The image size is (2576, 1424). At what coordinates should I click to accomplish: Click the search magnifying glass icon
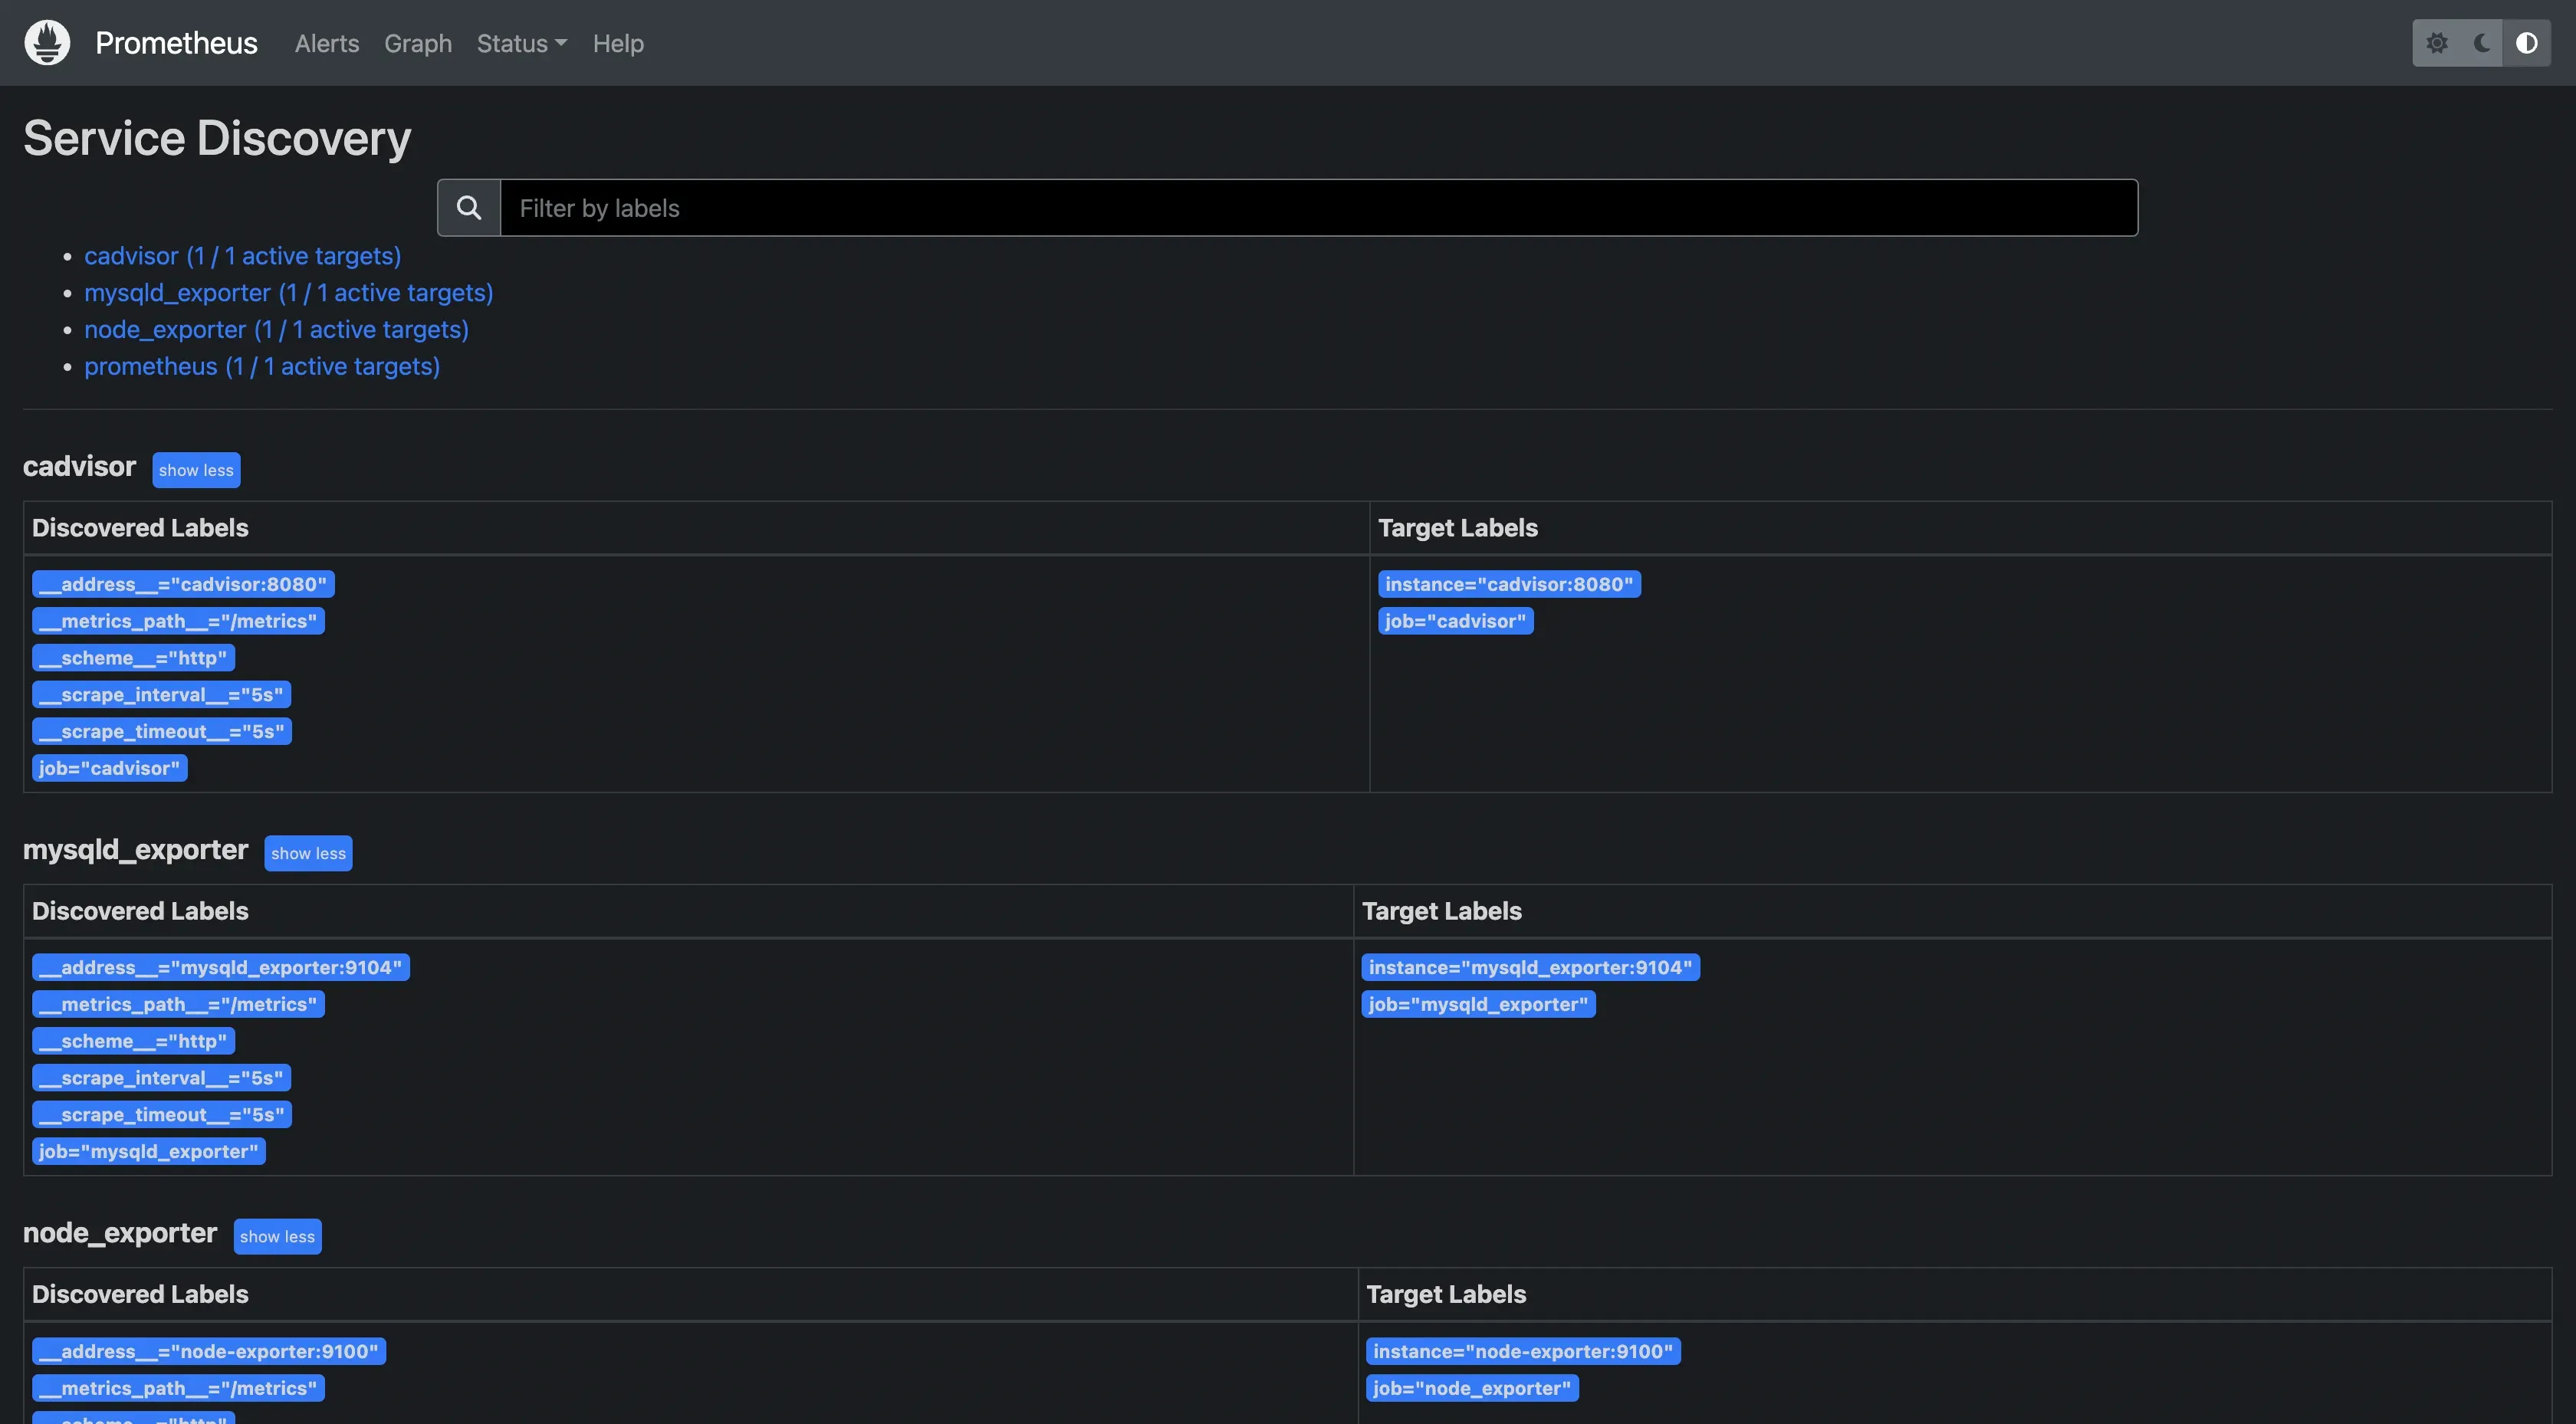(468, 207)
